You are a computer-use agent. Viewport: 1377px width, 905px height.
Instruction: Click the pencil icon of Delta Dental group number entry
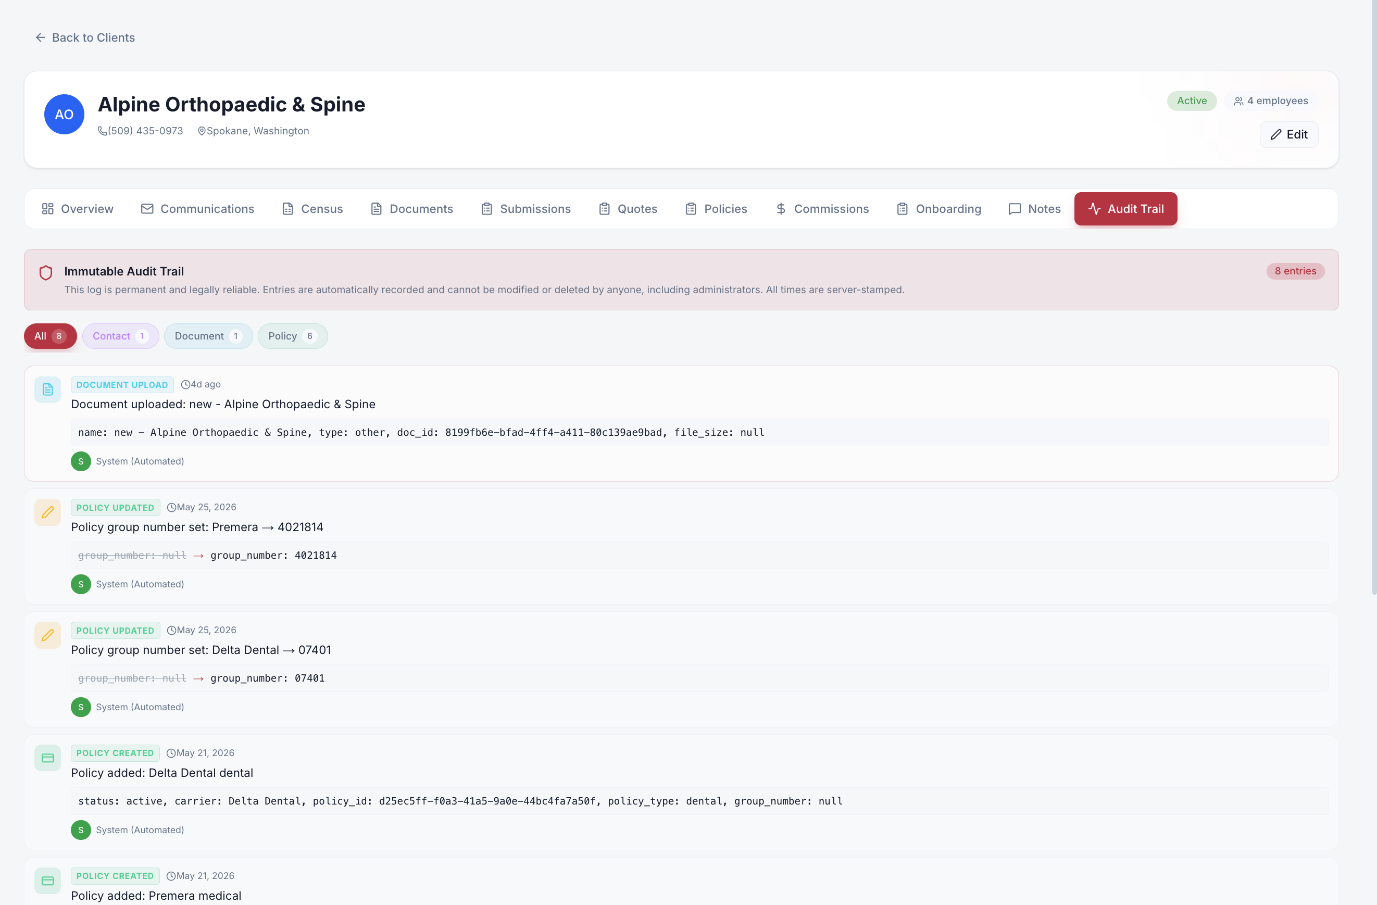[47, 635]
